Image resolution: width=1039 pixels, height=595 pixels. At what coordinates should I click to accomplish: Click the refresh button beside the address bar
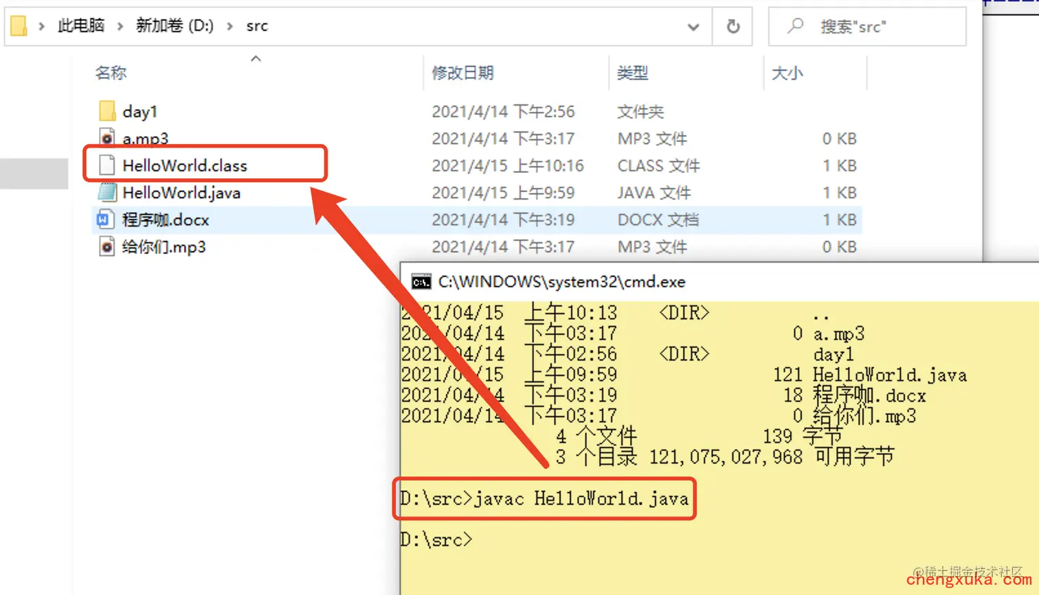733,27
